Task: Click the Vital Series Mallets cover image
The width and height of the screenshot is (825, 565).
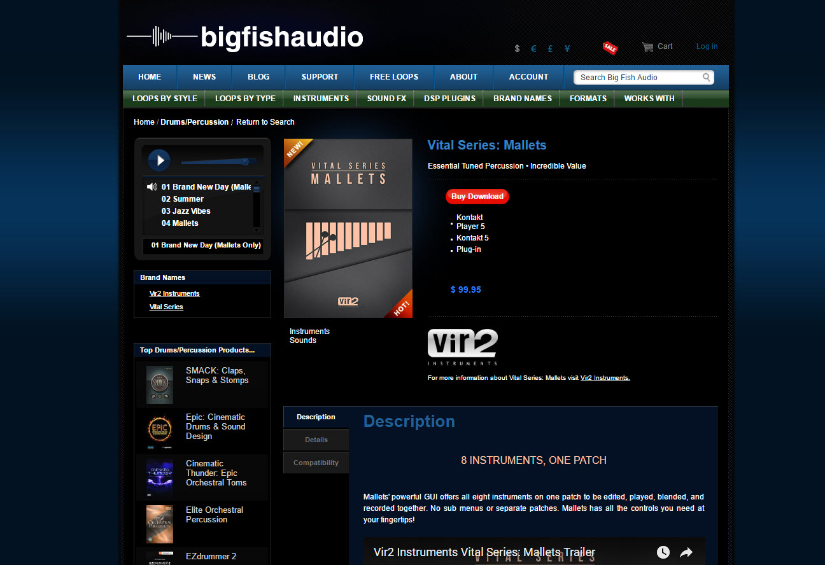Action: tap(348, 228)
